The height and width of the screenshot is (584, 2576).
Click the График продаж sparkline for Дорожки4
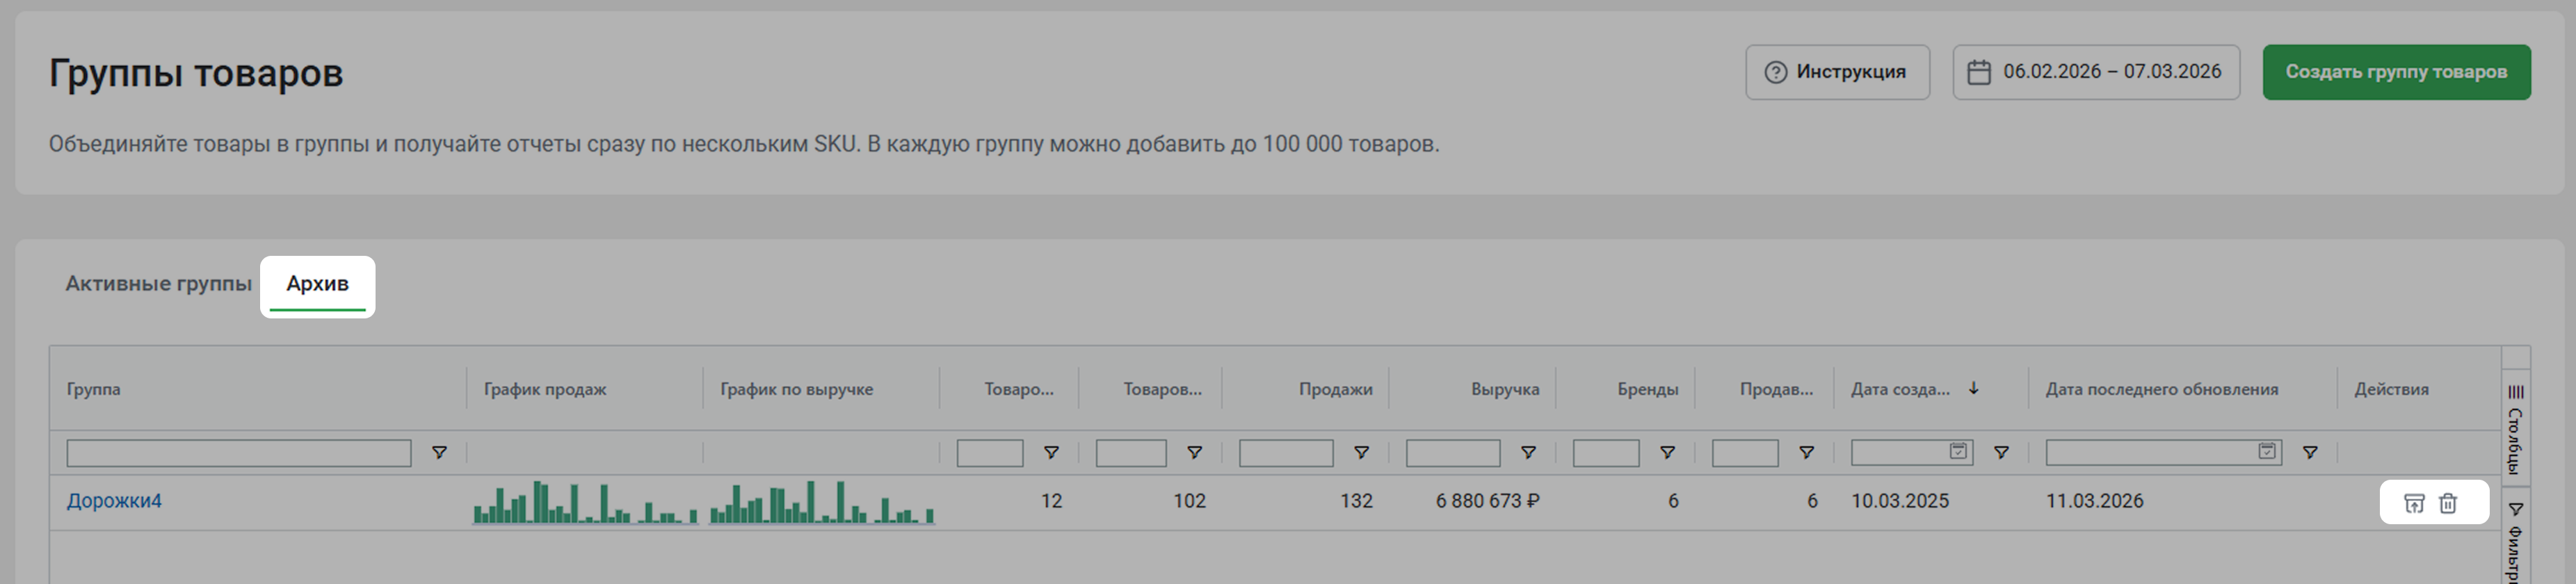tap(584, 502)
